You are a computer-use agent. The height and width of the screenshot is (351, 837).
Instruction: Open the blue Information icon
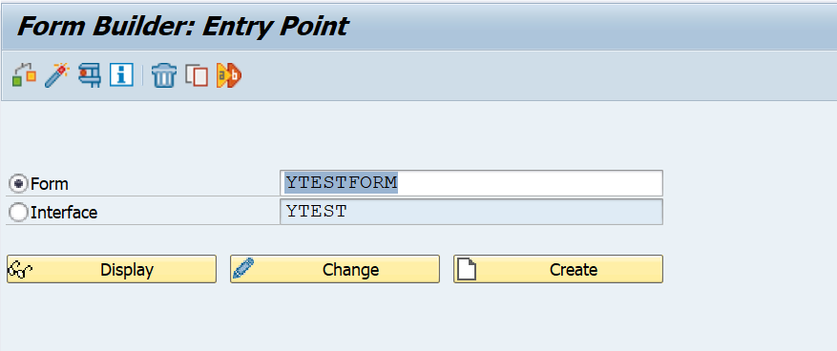coord(121,75)
